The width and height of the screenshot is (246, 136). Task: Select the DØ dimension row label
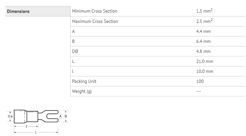[75, 51]
